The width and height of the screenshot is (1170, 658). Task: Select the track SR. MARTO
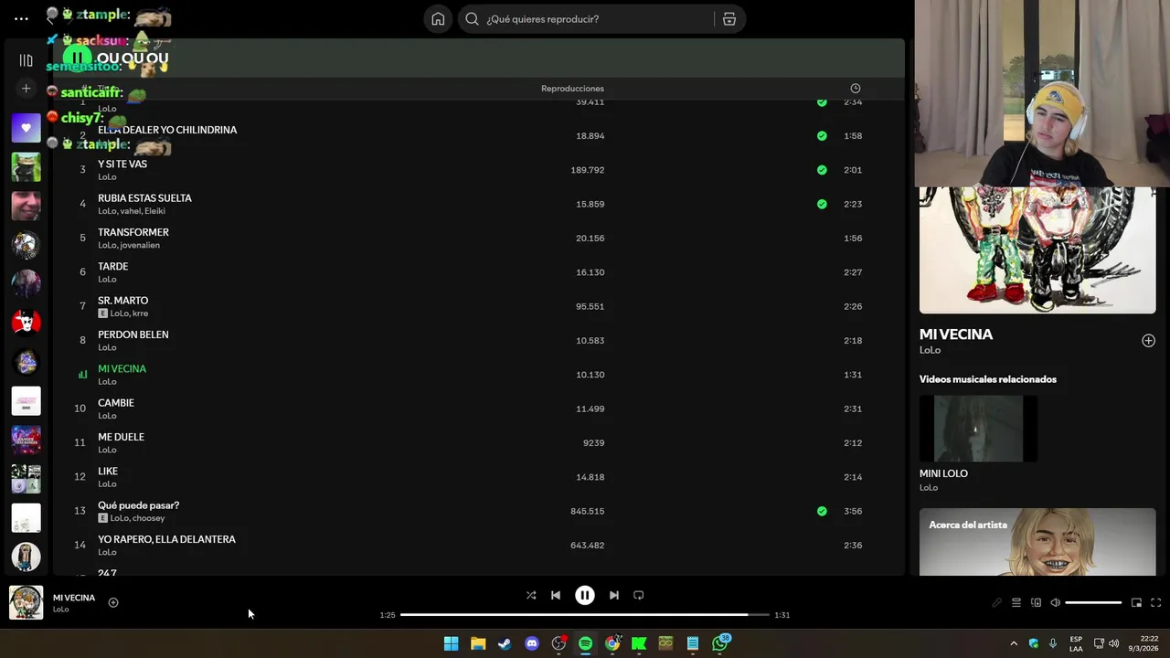coord(122,300)
